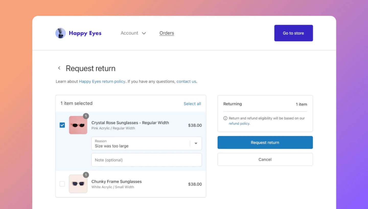The width and height of the screenshot is (368, 209).
Task: Expand the Account dropdown menu
Action: (x=133, y=33)
